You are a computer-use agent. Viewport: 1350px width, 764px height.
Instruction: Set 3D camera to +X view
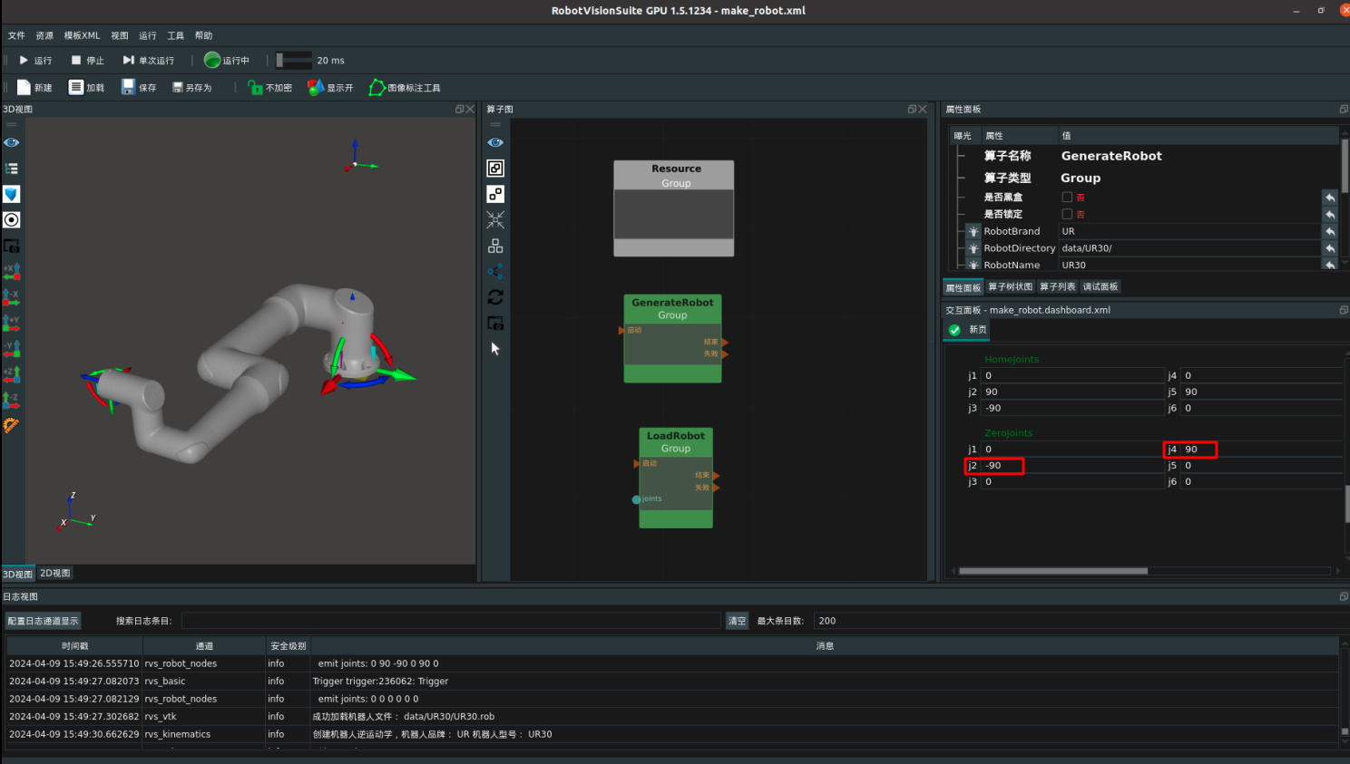(x=12, y=271)
